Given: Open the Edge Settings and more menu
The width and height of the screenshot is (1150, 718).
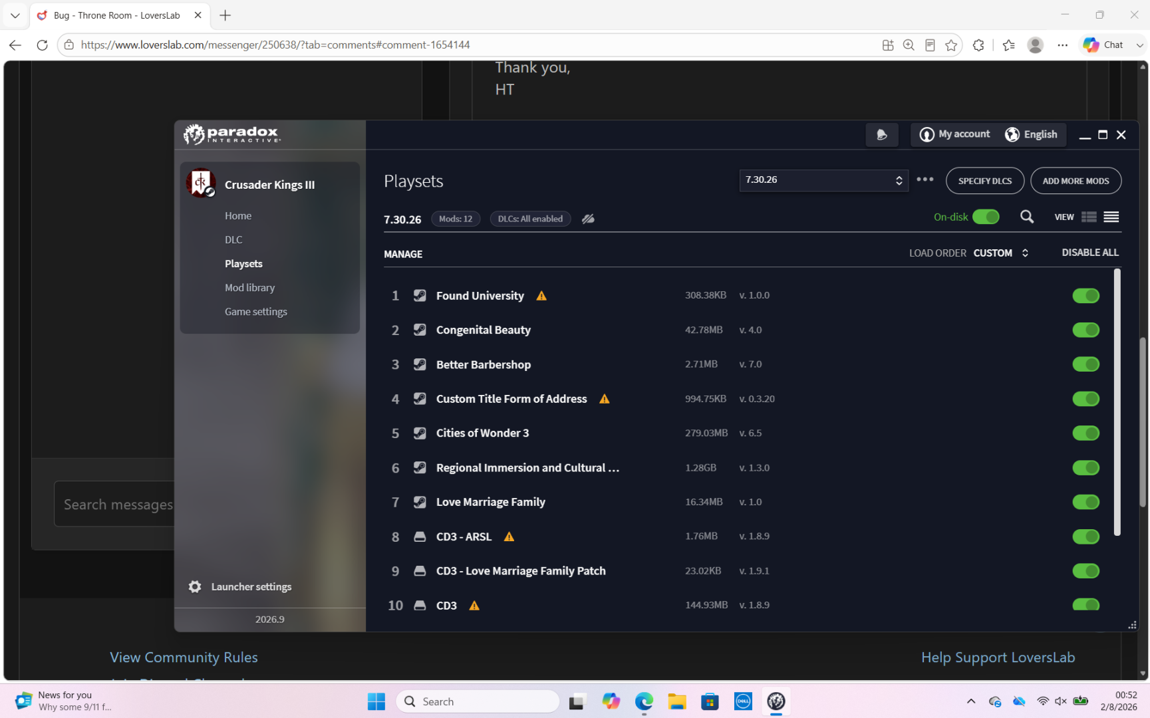Looking at the screenshot, I should (x=1063, y=45).
